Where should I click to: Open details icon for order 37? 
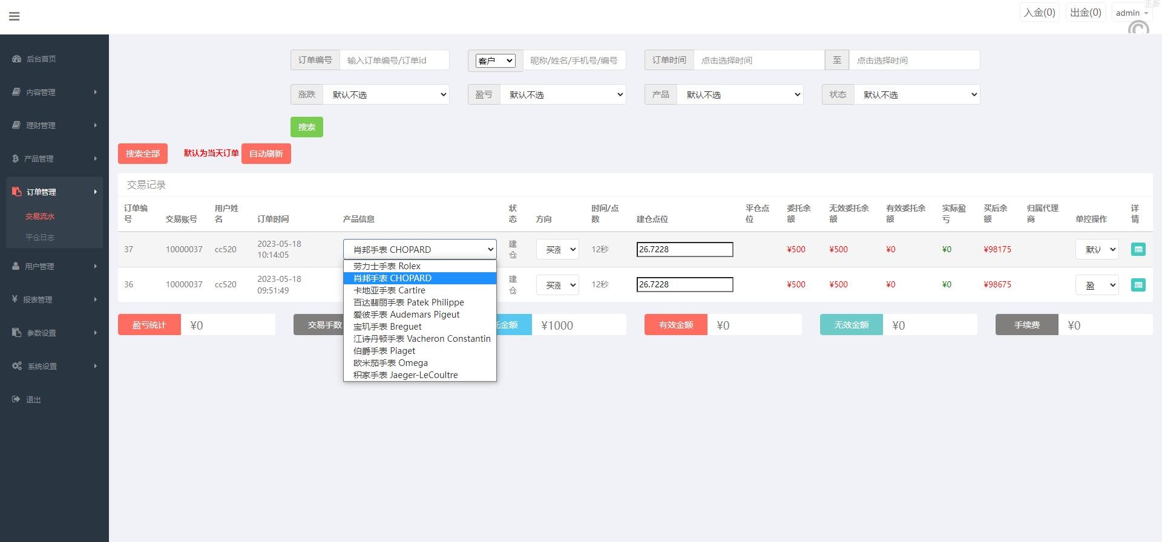coord(1138,249)
